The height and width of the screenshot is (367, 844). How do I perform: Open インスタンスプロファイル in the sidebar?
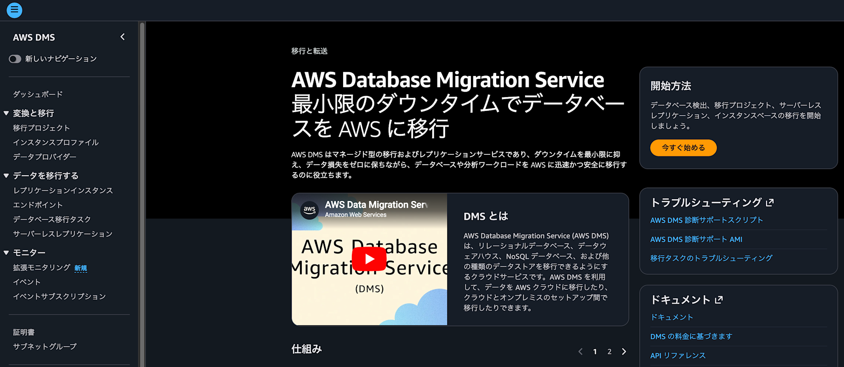56,142
